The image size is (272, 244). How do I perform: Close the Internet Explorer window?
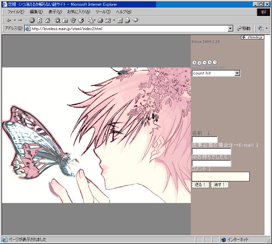pyautogui.click(x=267, y=4)
